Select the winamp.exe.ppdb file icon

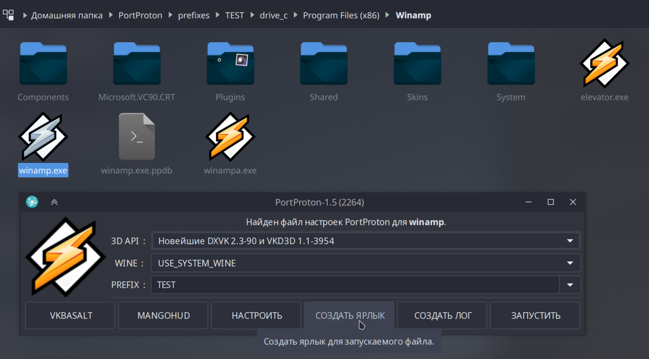click(136, 136)
